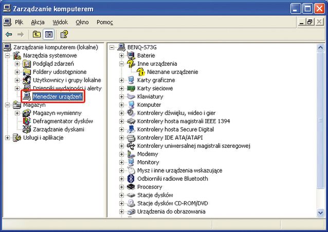Image resolution: width=328 pixels, height=232 pixels.
Task: Click the Kontrolery dźwięku speaker icon
Action: pyautogui.click(x=131, y=113)
